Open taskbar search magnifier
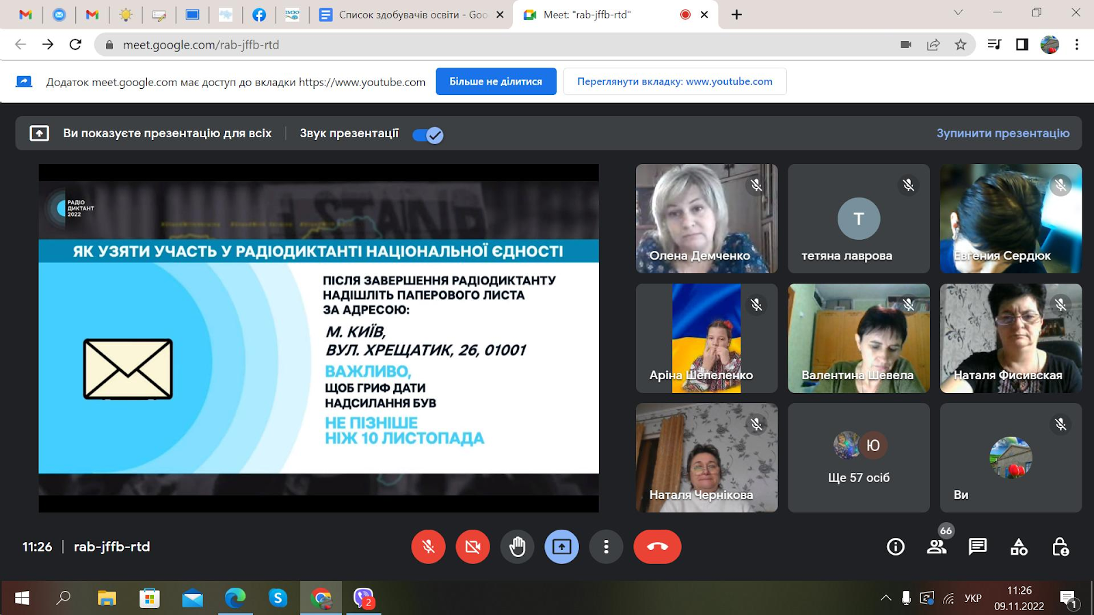Image resolution: width=1094 pixels, height=615 pixels. click(x=64, y=598)
